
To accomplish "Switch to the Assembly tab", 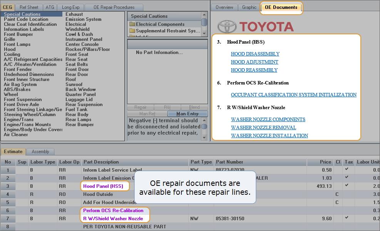I will pos(40,152).
